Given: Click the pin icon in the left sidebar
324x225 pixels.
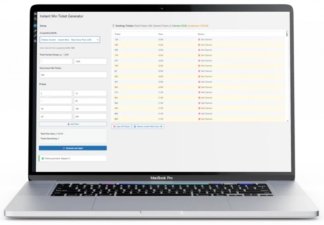Looking at the screenshot, I should pyautogui.click(x=35, y=31).
